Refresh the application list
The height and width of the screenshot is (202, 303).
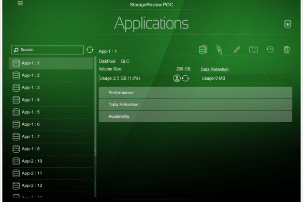[90, 50]
